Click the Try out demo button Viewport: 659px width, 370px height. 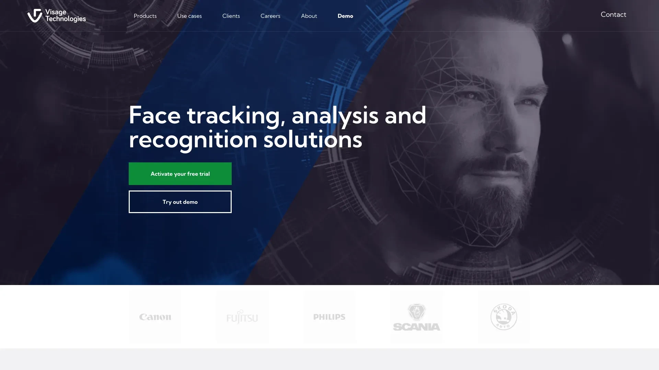(180, 201)
